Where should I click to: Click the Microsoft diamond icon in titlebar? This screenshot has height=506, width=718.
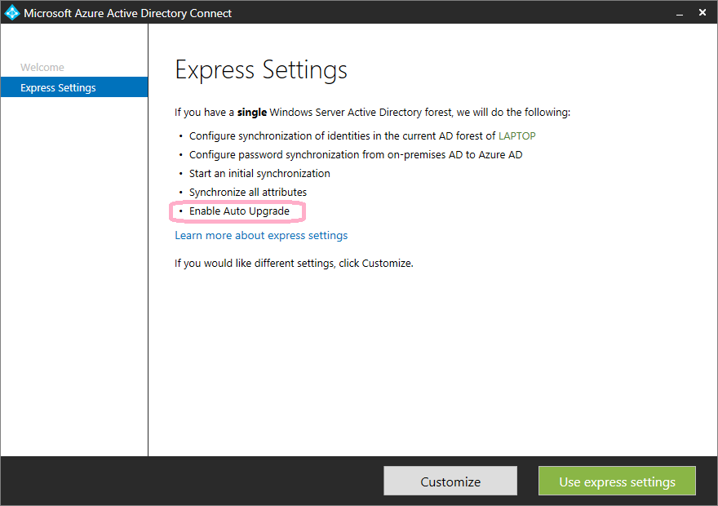tap(11, 12)
